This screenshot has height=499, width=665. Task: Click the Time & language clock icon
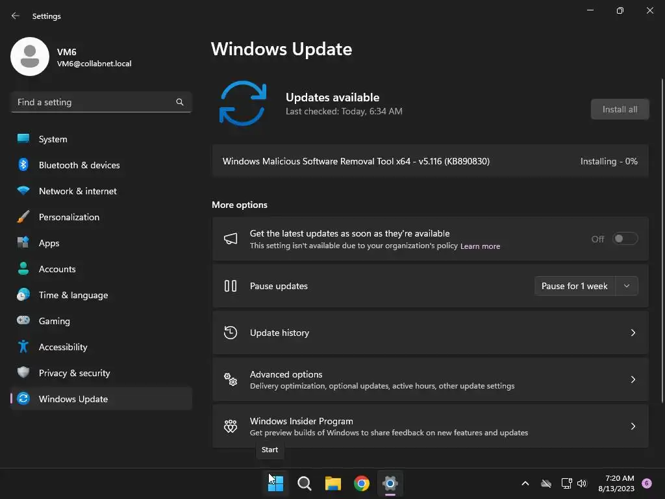pos(23,294)
